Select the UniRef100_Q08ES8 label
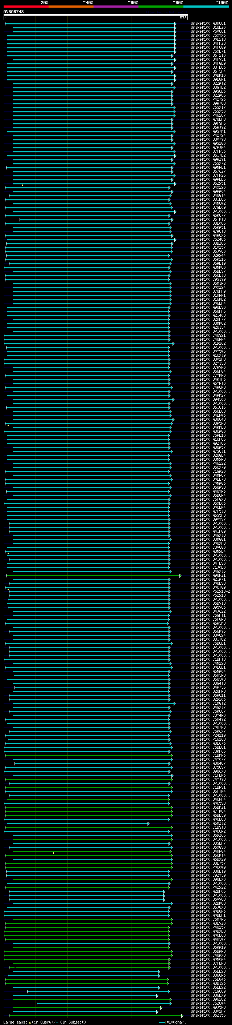This screenshot has height=1025, width=232. point(208,583)
